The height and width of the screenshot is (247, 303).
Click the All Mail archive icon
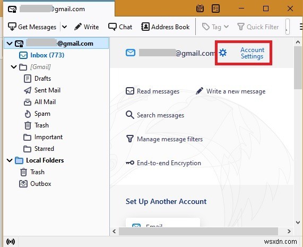click(x=28, y=102)
